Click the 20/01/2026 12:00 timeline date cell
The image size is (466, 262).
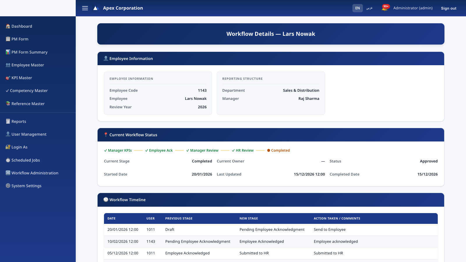pos(123,230)
